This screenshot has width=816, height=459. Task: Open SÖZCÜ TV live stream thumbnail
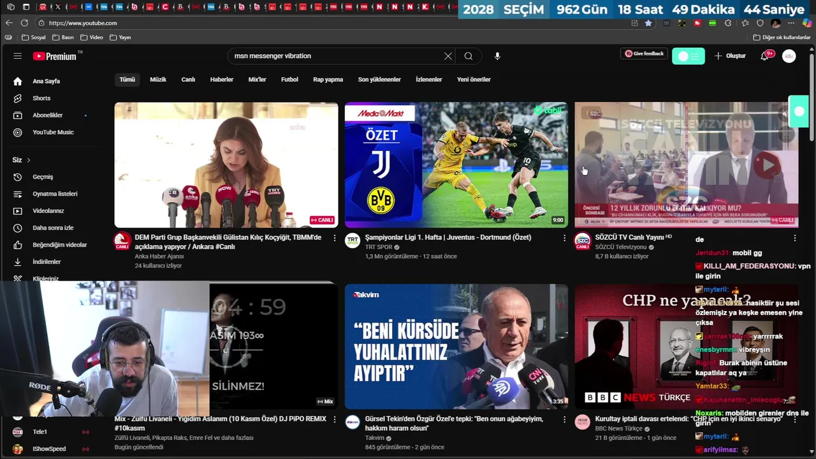click(x=686, y=165)
